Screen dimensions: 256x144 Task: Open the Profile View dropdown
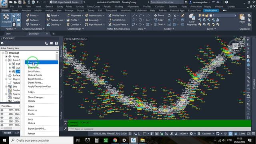(118, 16)
